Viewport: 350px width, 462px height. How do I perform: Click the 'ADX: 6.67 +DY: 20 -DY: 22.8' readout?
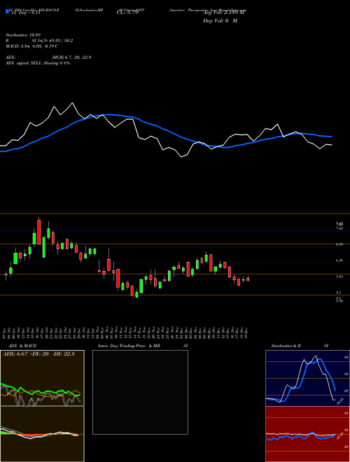coord(38,354)
